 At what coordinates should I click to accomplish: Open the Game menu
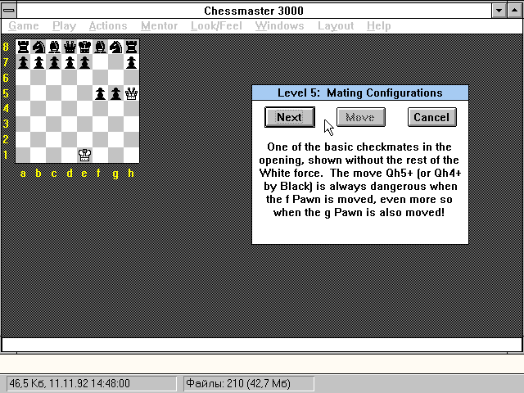coord(24,26)
